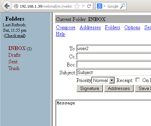Click inside the Message text area
The image size is (151, 126).
[103, 113]
